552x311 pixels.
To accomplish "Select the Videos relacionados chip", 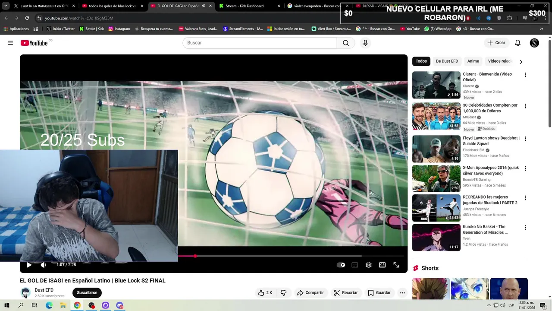I will coord(500,61).
